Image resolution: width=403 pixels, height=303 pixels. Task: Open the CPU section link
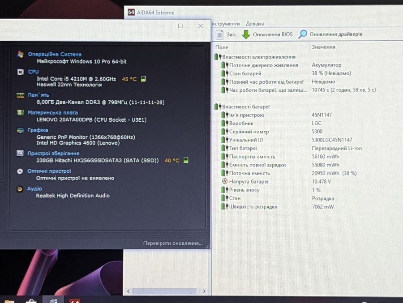tap(34, 72)
